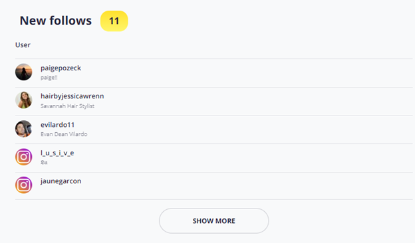Viewport: 415px width, 243px height.
Task: Click the Instagram icon beside jaunegarcon
Action: [x=23, y=185]
